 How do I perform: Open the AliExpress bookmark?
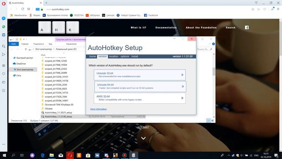[x=93, y=15]
